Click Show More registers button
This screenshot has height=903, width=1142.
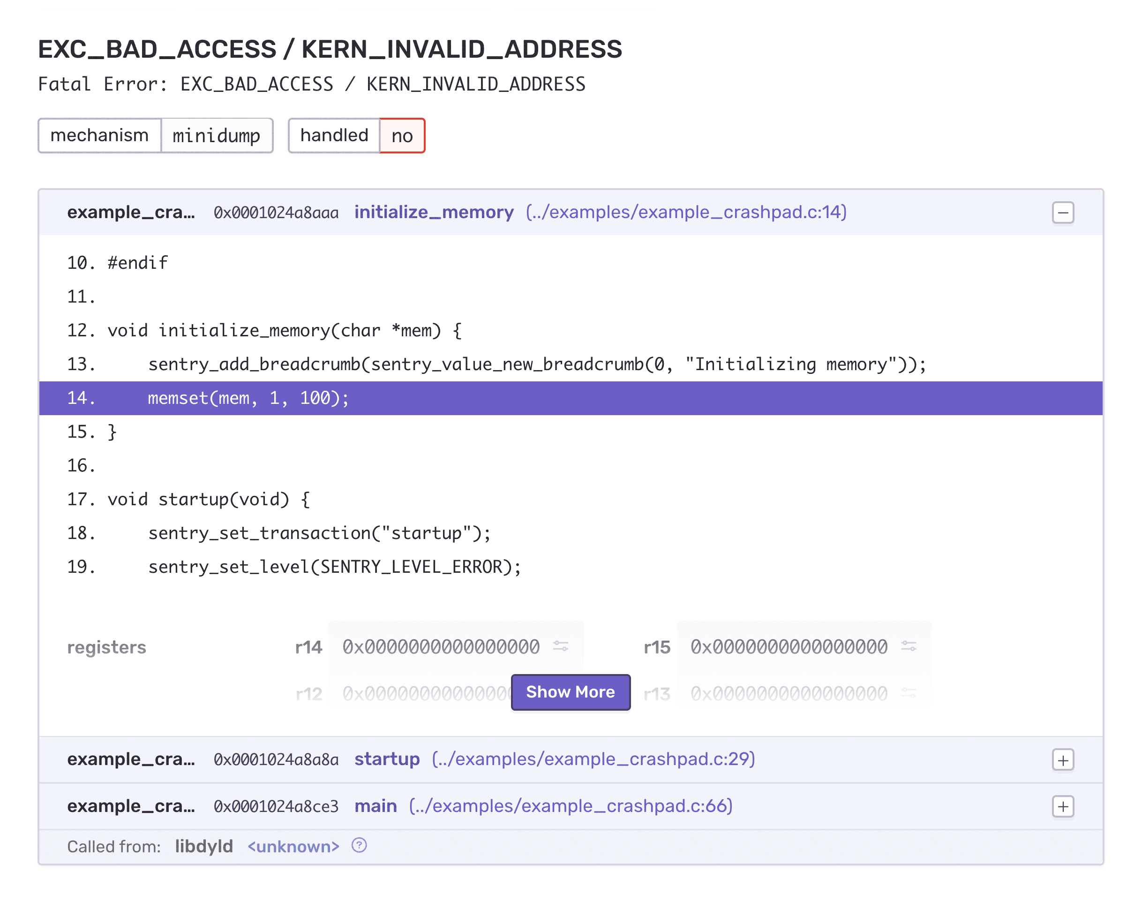pos(571,692)
